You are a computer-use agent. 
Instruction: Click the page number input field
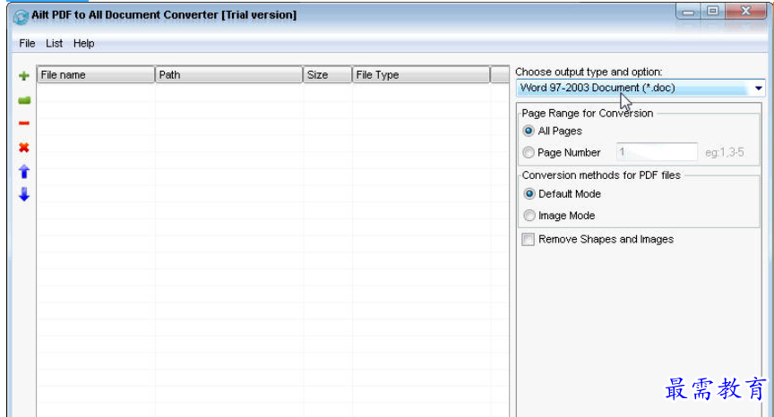(657, 152)
